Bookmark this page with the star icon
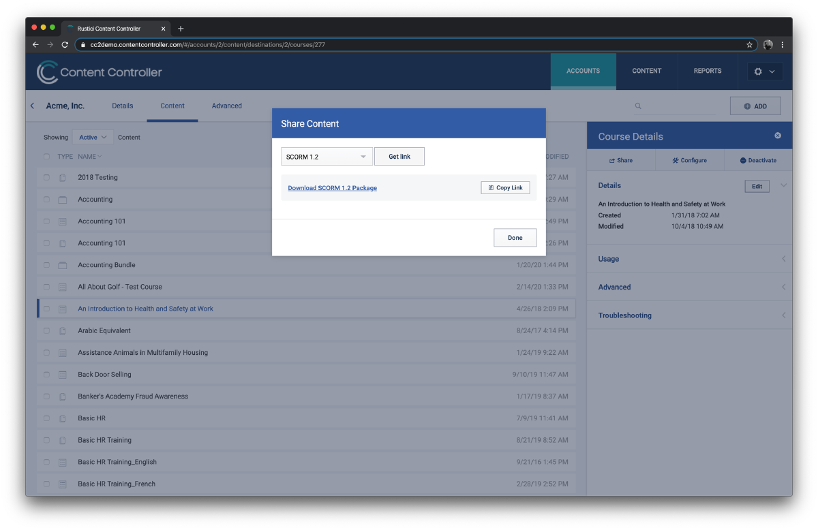 (x=749, y=45)
